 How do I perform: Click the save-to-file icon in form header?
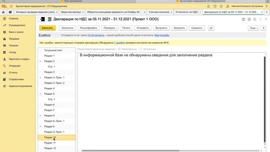coord(243,19)
